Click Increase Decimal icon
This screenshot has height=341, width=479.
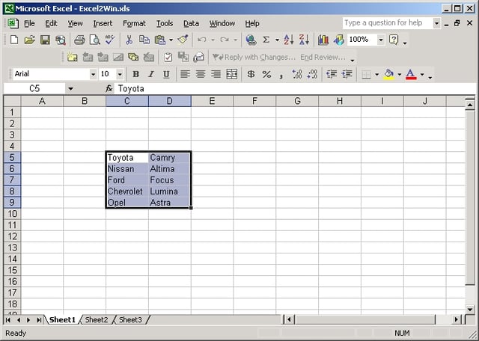click(297, 74)
